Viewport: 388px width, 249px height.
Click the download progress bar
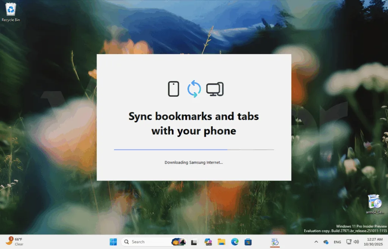(x=194, y=150)
